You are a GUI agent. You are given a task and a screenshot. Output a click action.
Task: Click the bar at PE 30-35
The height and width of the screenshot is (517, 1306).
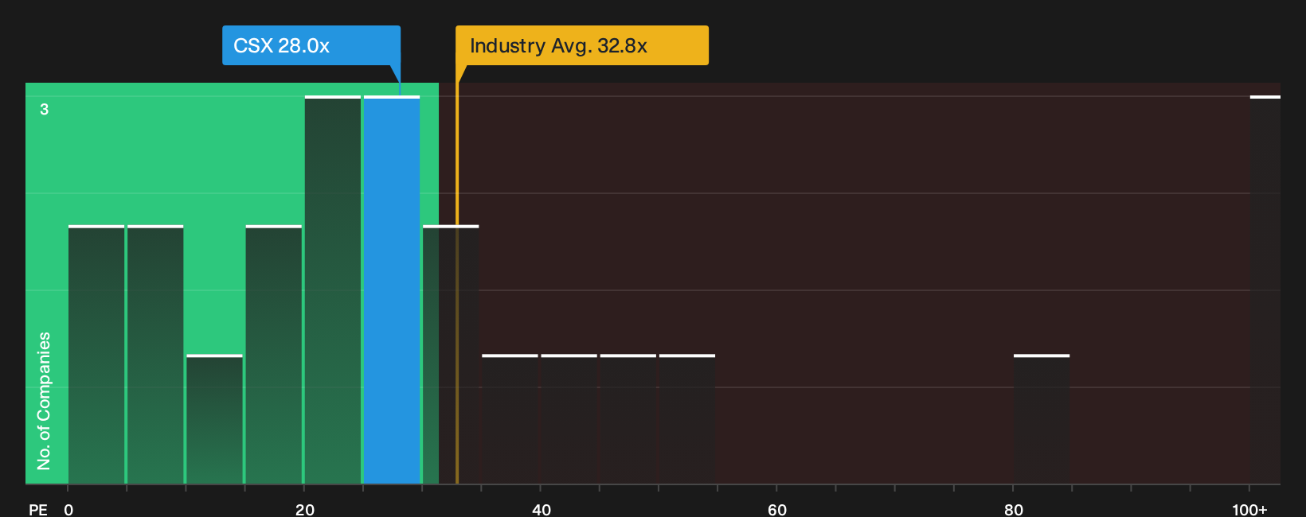[x=451, y=355]
